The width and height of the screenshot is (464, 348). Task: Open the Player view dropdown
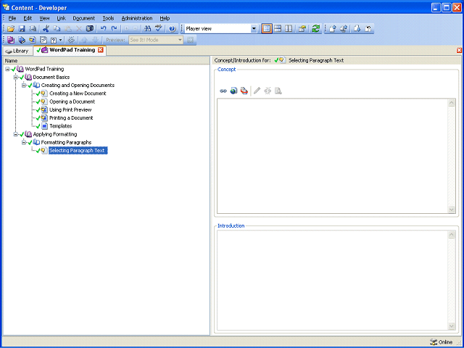point(254,29)
